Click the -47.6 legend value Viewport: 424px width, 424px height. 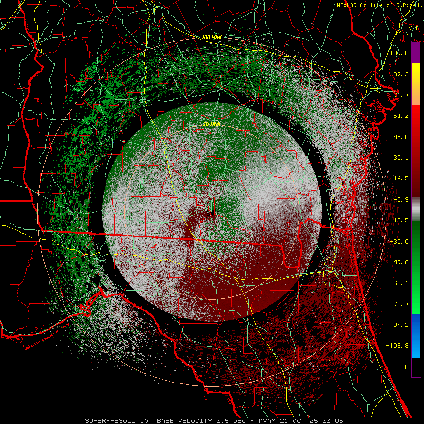pyautogui.click(x=399, y=262)
